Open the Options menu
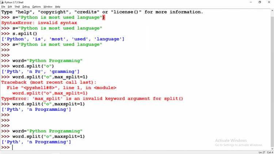Screen dimensions: 274x154 36,7
